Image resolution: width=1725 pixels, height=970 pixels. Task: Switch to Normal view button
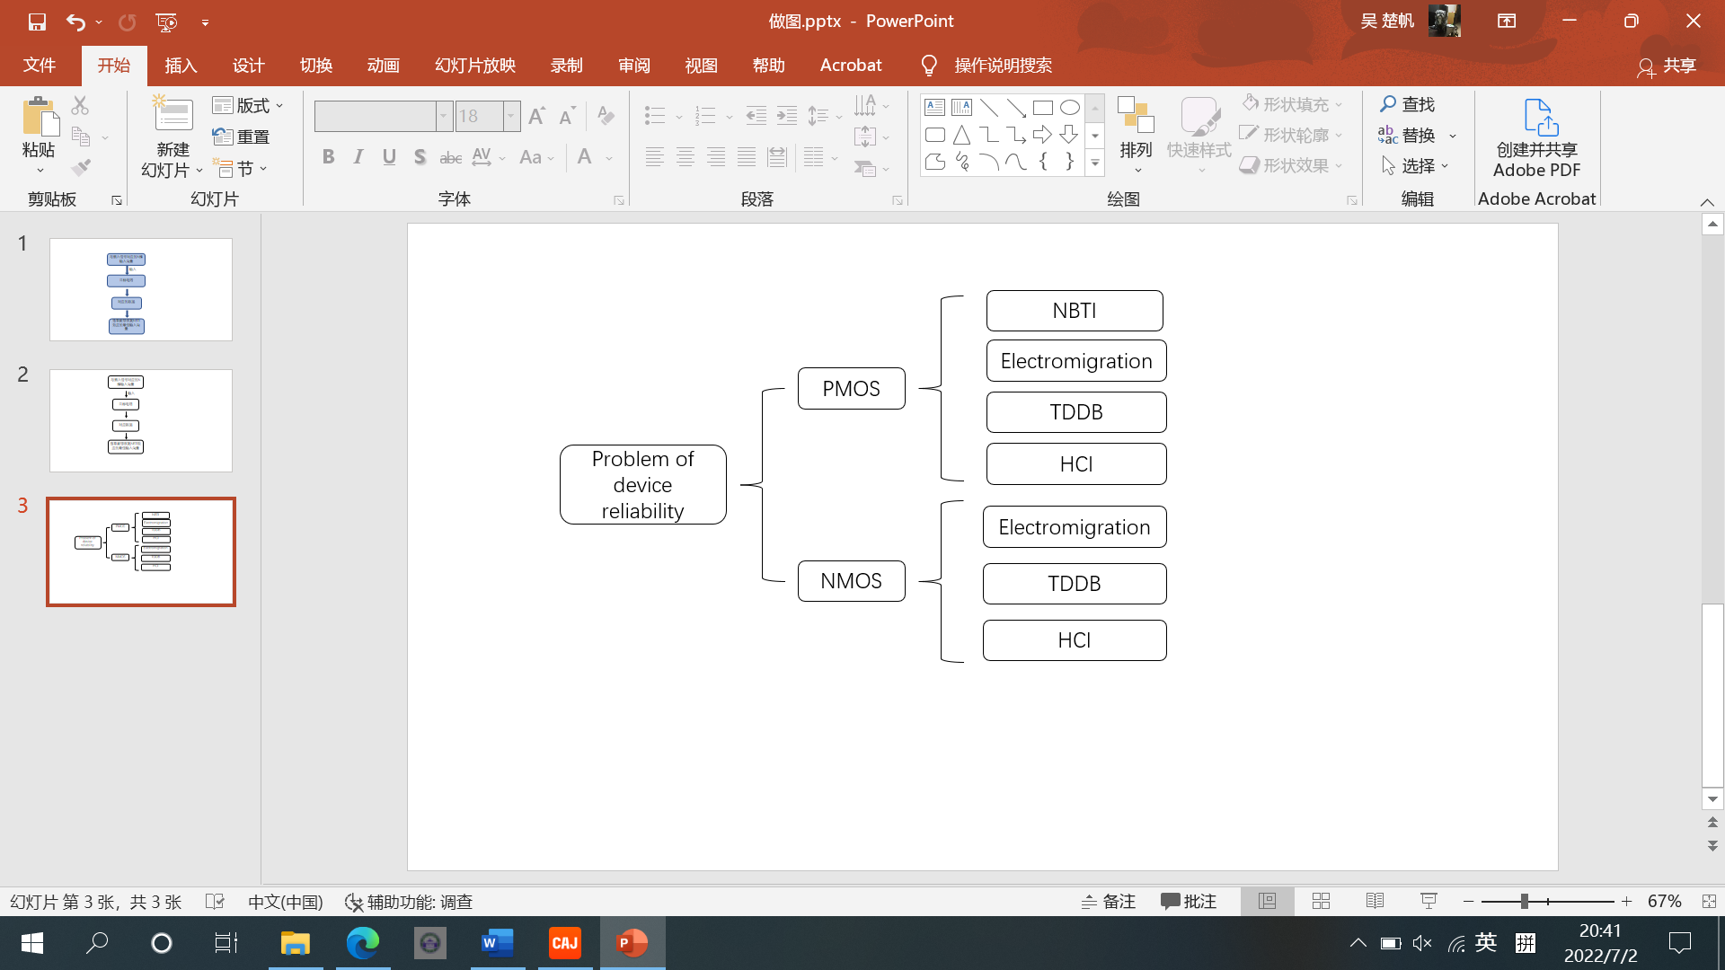click(x=1267, y=901)
